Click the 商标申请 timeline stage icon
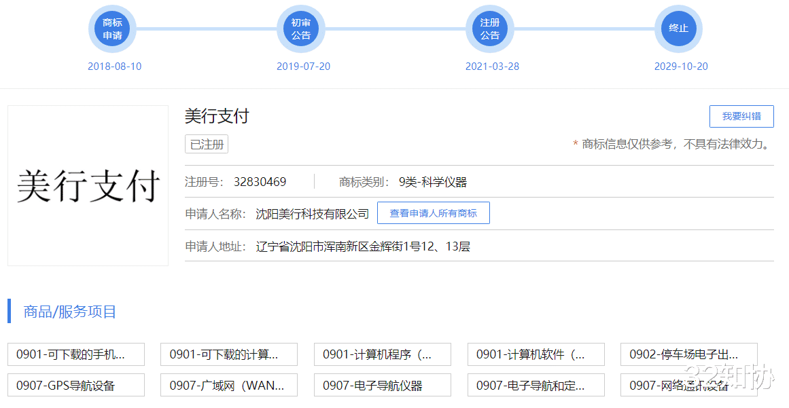 113,29
